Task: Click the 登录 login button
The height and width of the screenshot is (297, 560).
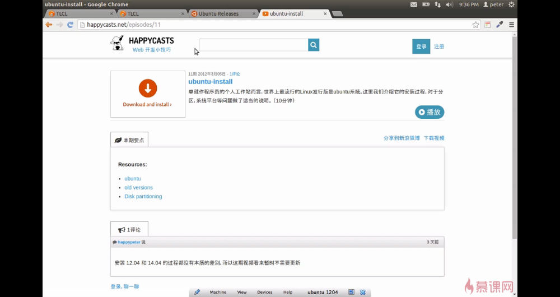Action: [421, 47]
